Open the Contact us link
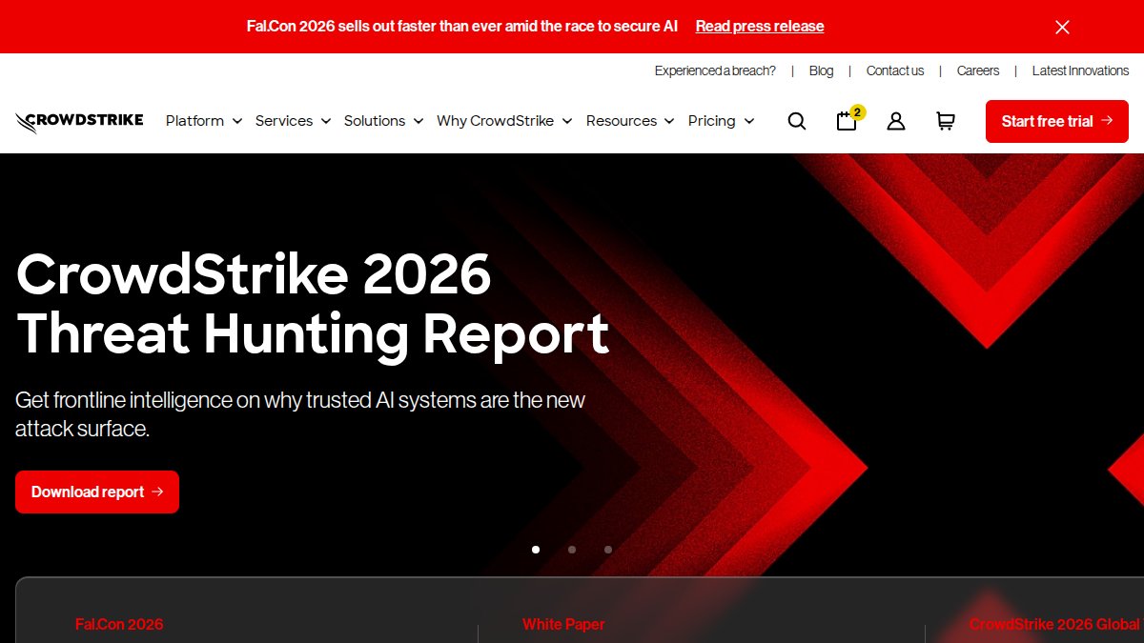This screenshot has height=643, width=1144. (x=895, y=70)
